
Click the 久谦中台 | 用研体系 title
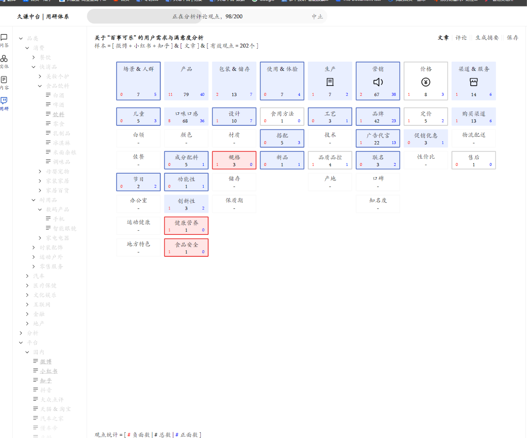click(x=43, y=17)
